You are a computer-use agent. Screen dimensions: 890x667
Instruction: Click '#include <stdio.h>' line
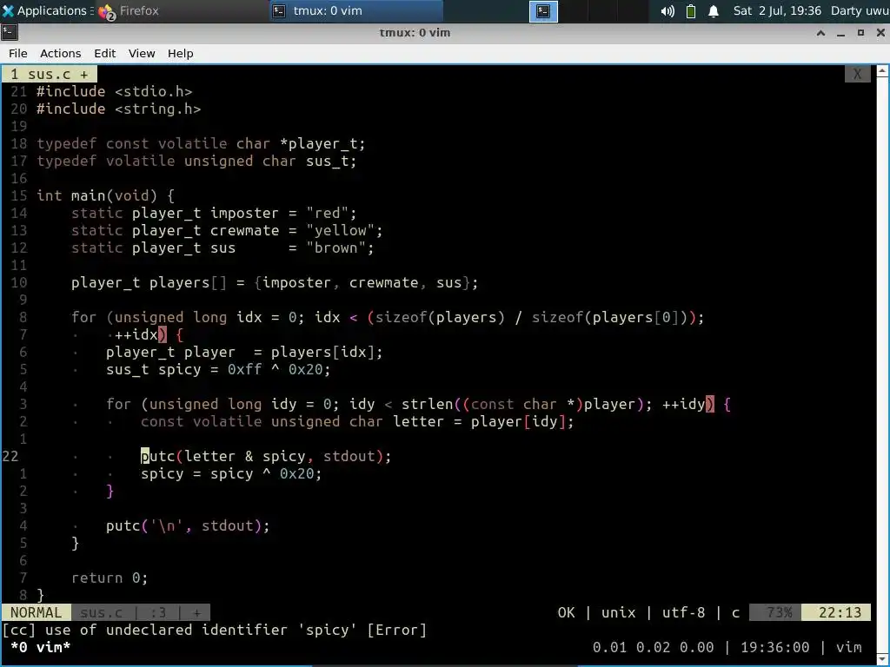point(114,91)
